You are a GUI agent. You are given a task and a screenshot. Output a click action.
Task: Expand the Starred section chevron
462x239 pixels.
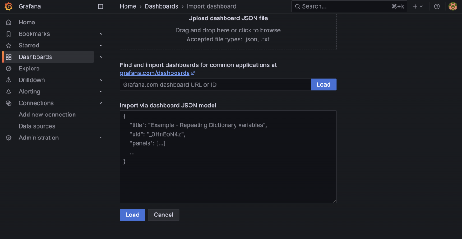(101, 46)
